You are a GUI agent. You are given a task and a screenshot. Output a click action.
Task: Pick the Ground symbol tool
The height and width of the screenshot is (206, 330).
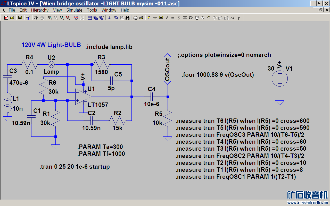(x=155, y=18)
